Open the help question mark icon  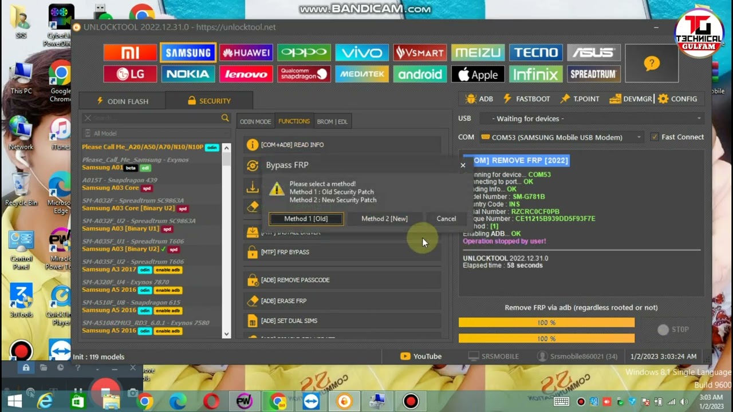click(652, 64)
